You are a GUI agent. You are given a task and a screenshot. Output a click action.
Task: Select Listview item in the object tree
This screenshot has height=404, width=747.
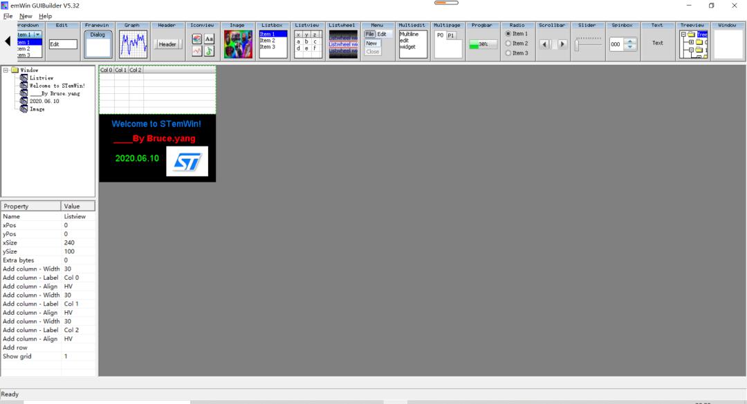(x=41, y=78)
